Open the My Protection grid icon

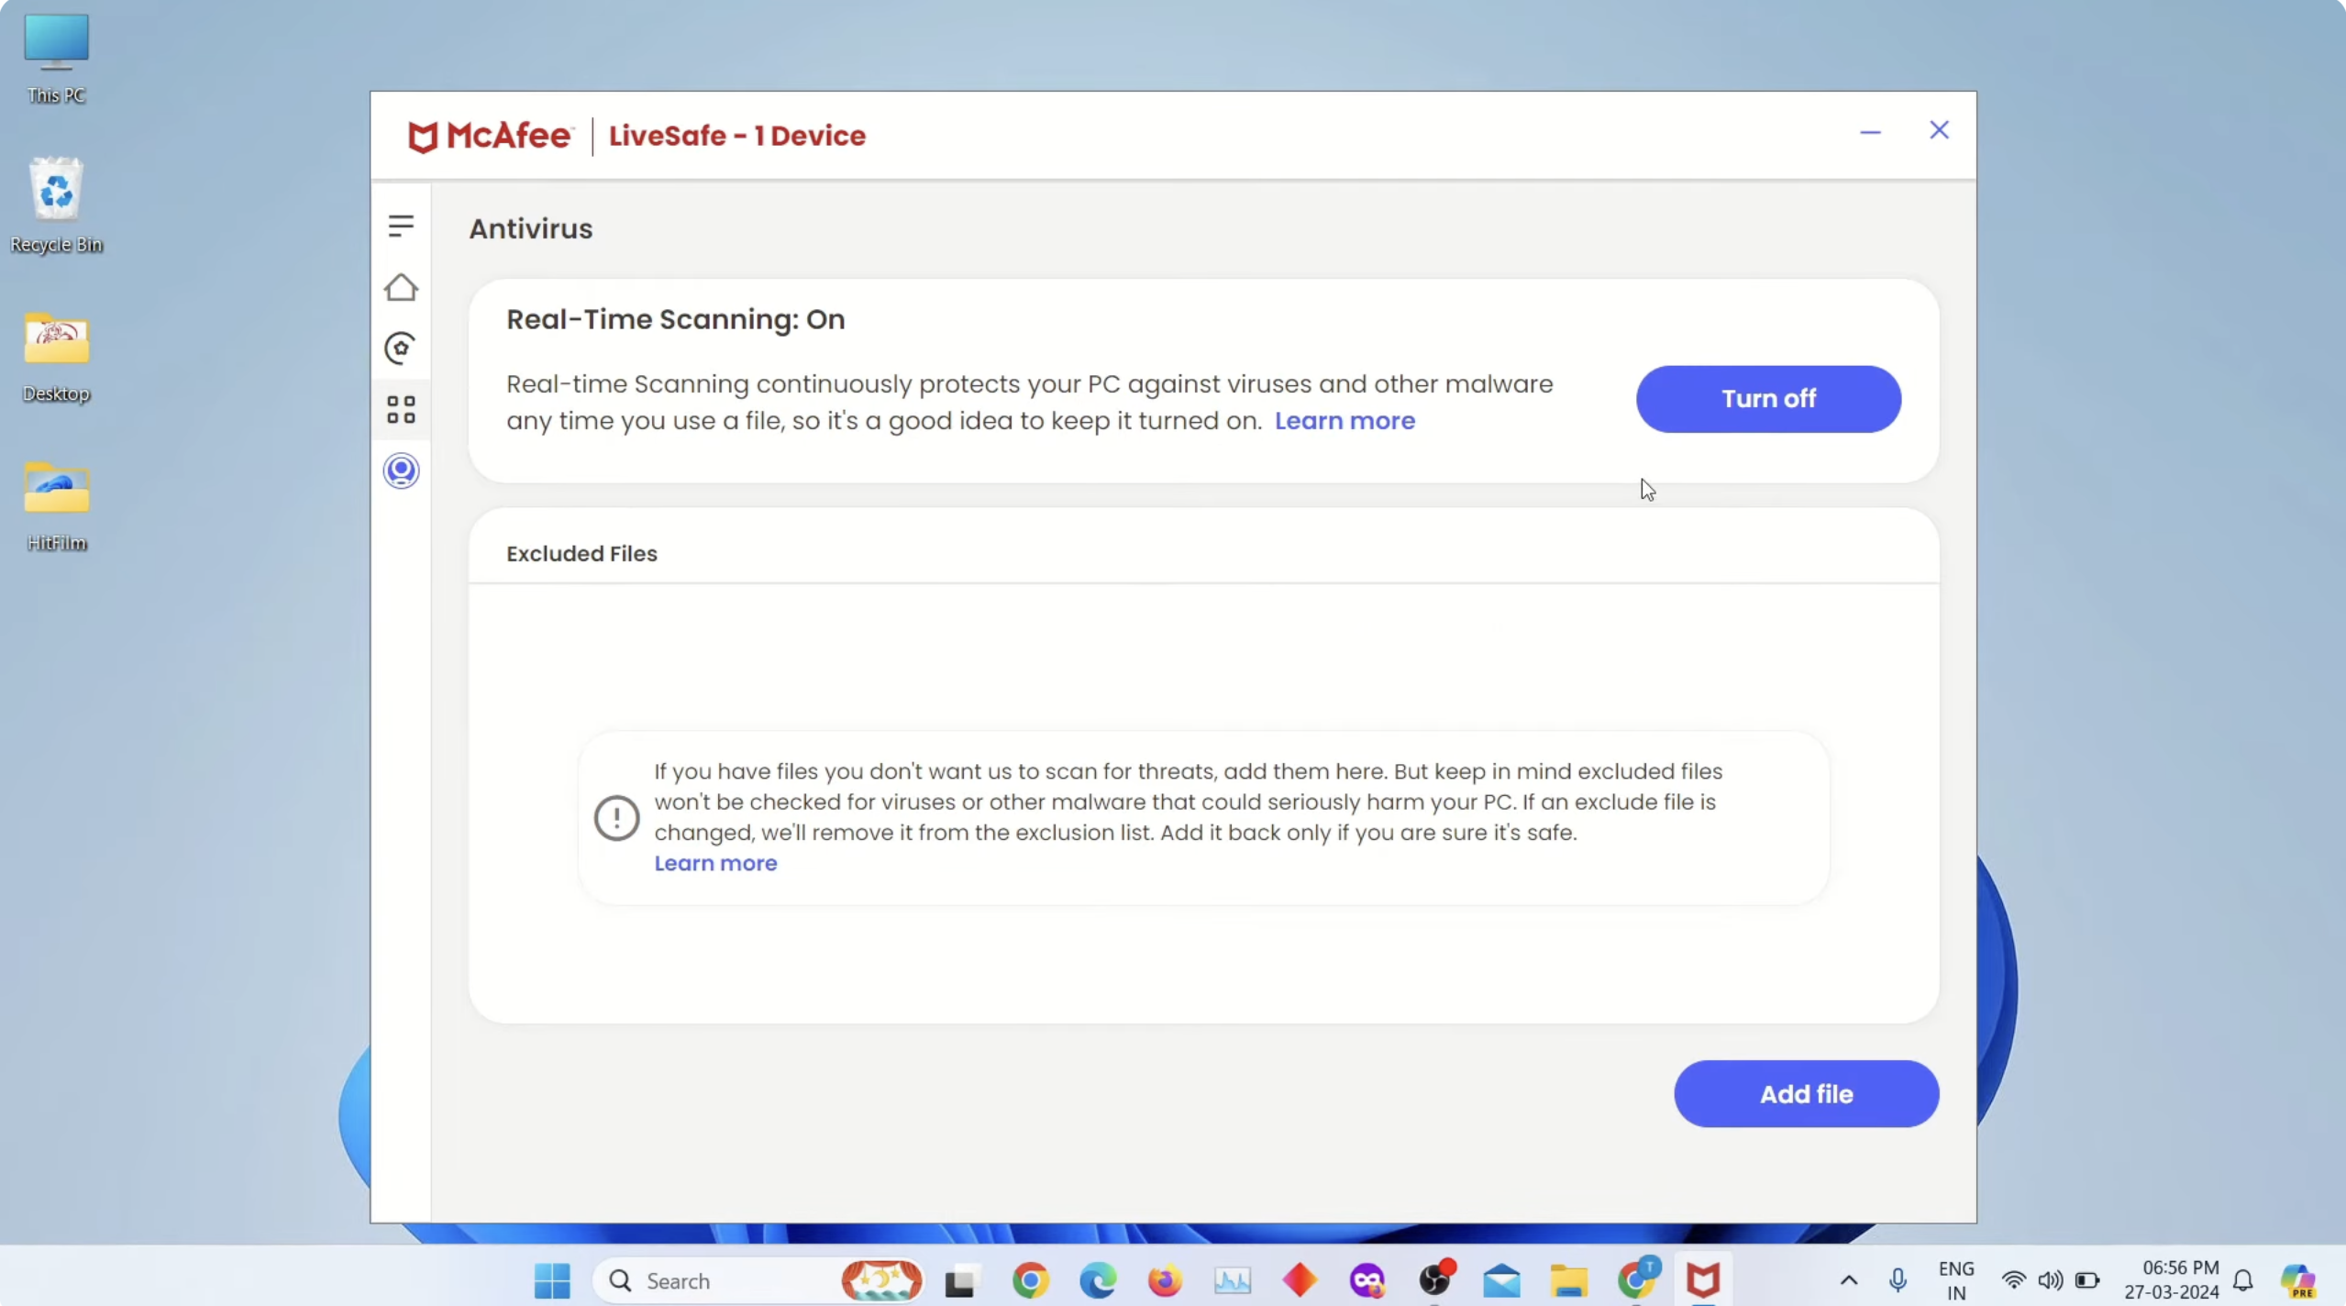click(401, 409)
